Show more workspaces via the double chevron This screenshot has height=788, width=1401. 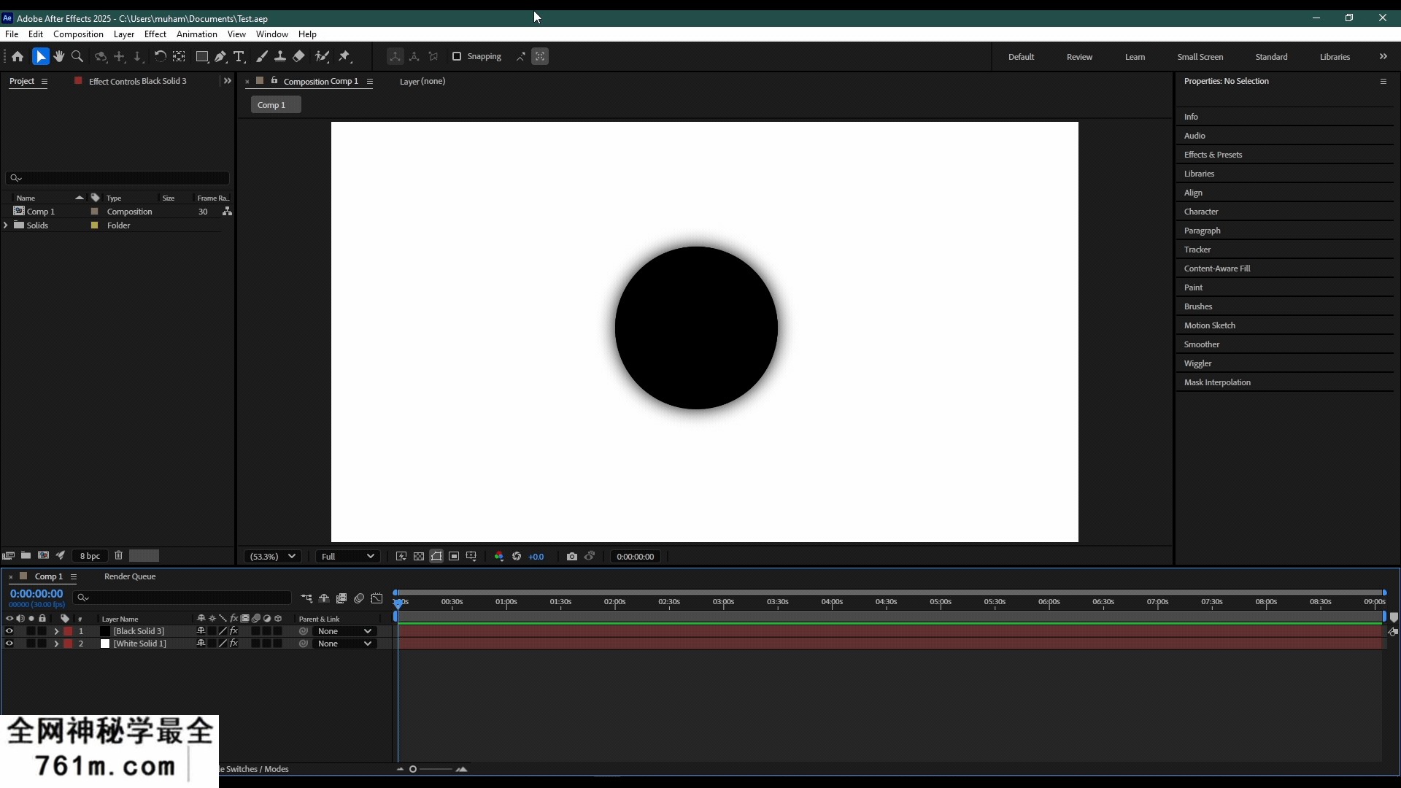pyautogui.click(x=1383, y=56)
